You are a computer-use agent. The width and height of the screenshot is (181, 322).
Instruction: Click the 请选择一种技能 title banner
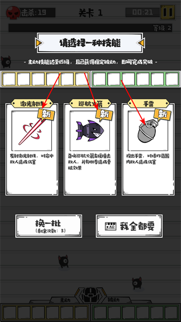(90, 43)
